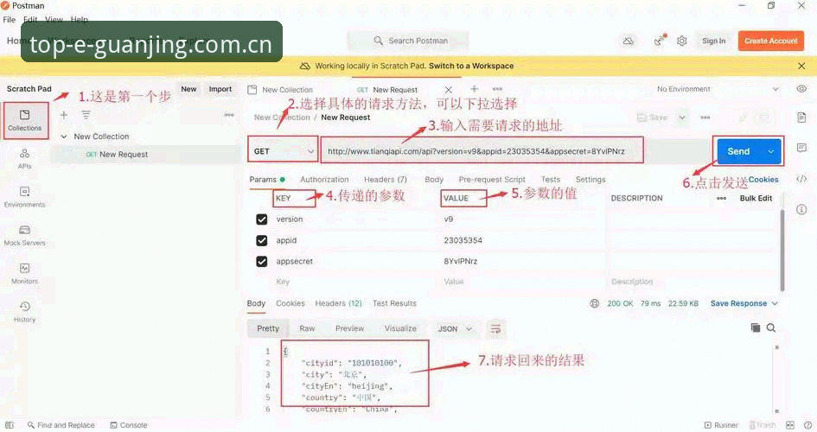
Task: Open the Tests tab
Action: (550, 180)
